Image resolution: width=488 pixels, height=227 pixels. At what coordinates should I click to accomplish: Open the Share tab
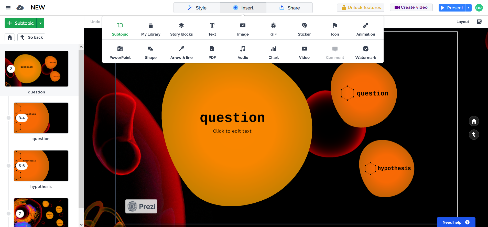pos(289,8)
